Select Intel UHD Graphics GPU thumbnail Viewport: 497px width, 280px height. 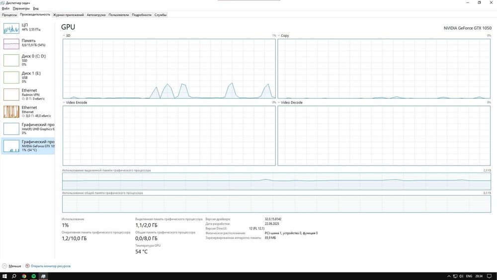[x=11, y=129]
